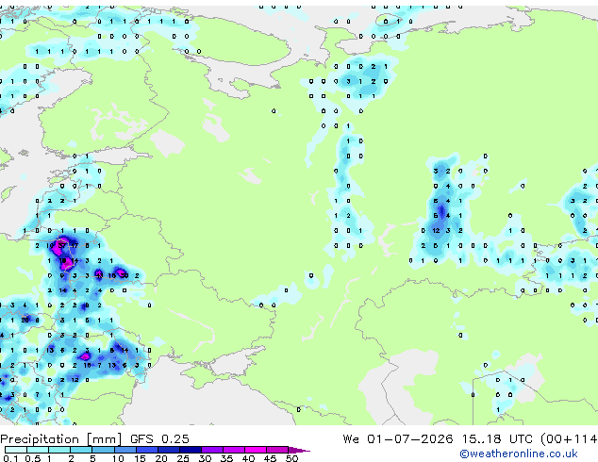Viewport: 598px width, 462px height.
Task: Select the 5–10 mm legend color
Action: pos(103,450)
